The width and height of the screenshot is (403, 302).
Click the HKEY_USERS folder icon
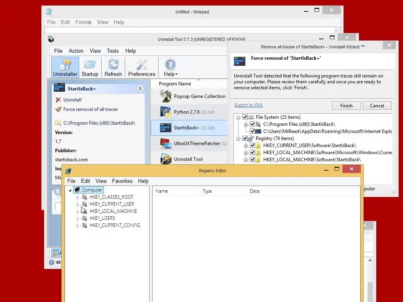pos(85,218)
